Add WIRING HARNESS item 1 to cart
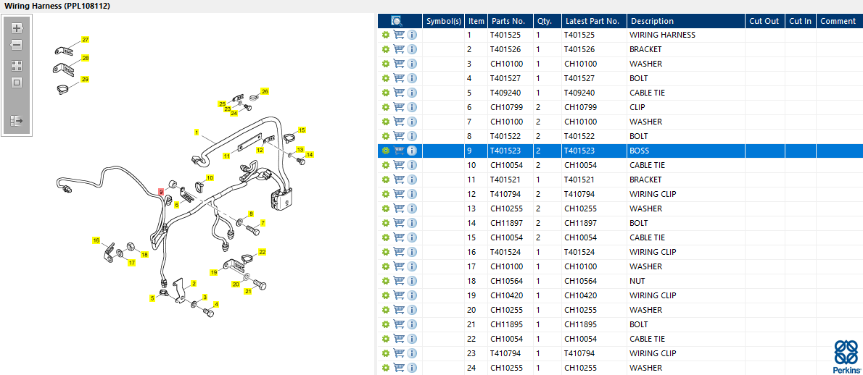The height and width of the screenshot is (375, 863). [x=399, y=35]
